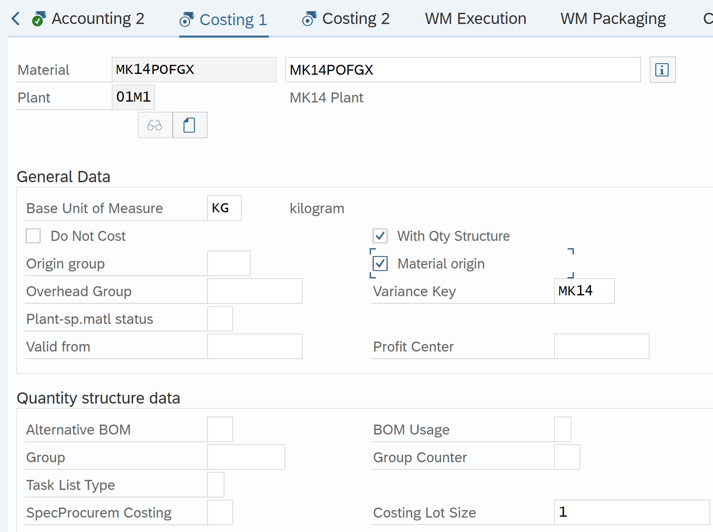Uncheck With Qty Structure checkbox
This screenshot has width=713, height=532.
pyautogui.click(x=380, y=236)
